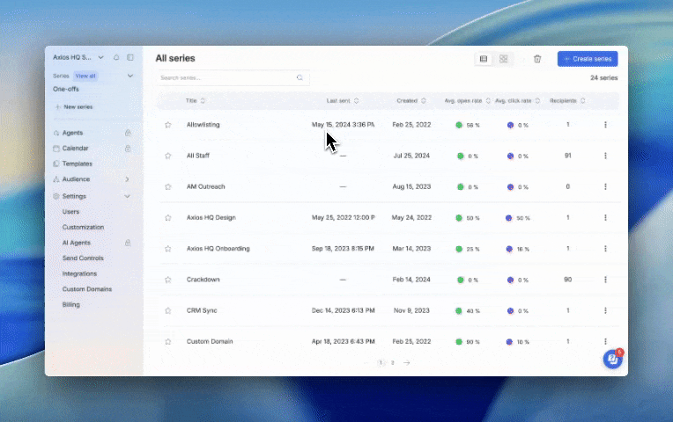Go to Integrations settings
Screen dimensions: 673x422
coord(79,273)
